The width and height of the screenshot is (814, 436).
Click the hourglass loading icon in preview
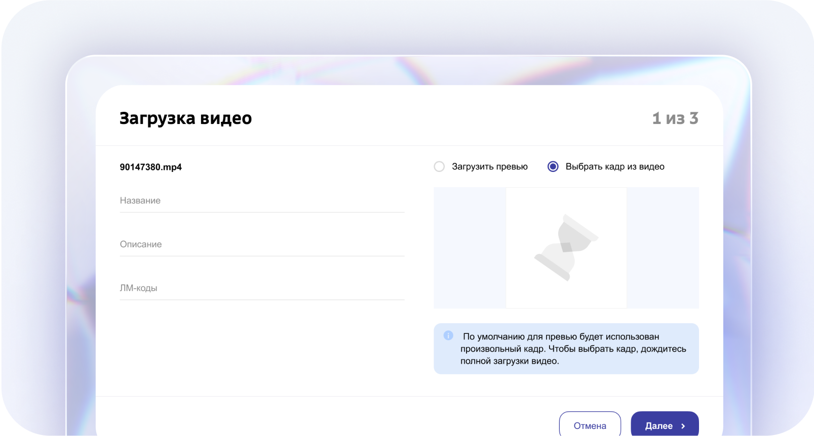[x=566, y=247]
